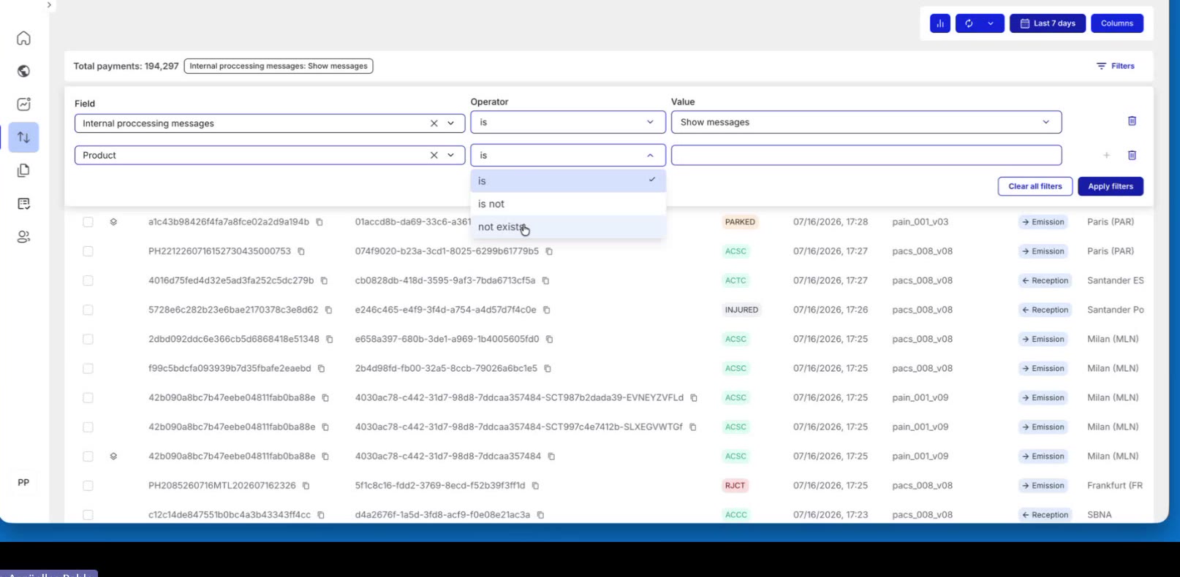Check the row f99c5bdcfa093939b7d35fbafe2eaebd

click(88, 368)
